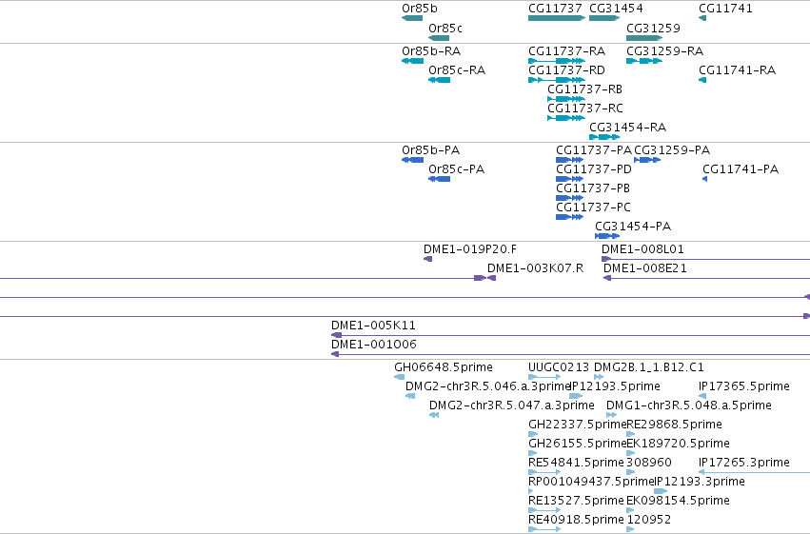Viewport: 810px width, 534px height.
Task: Select transcript CG11737-RA
Action: pos(557,61)
